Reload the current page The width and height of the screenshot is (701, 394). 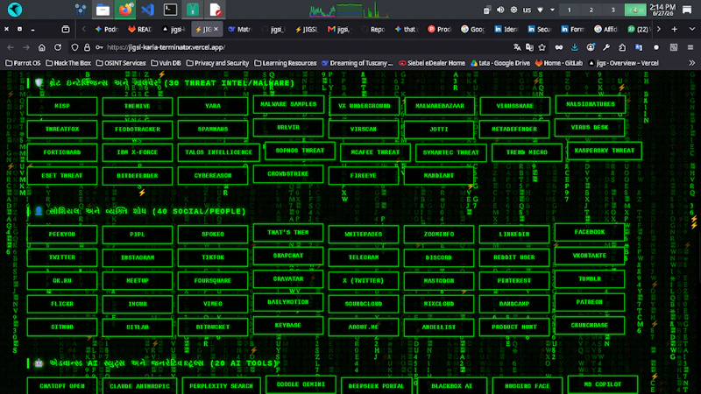(58, 47)
